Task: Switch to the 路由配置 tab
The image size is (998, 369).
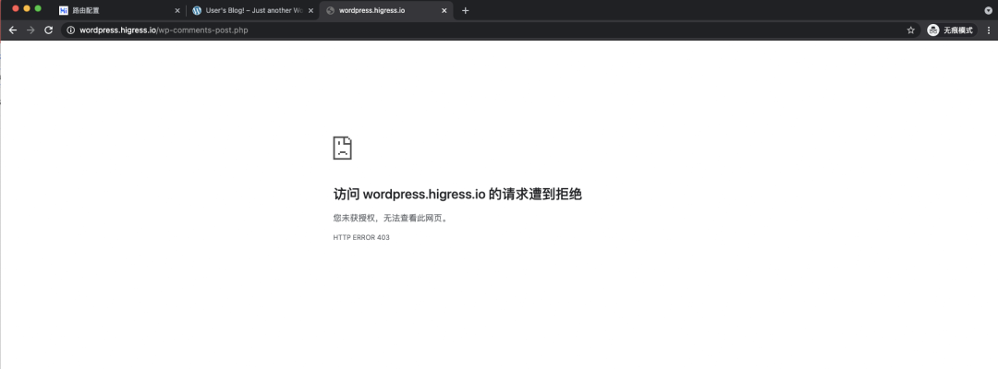Action: tap(119, 10)
